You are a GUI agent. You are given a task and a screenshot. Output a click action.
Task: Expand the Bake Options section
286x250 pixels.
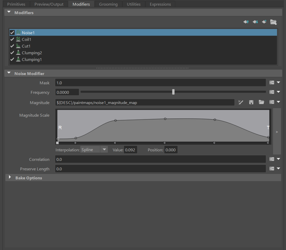tap(10, 178)
